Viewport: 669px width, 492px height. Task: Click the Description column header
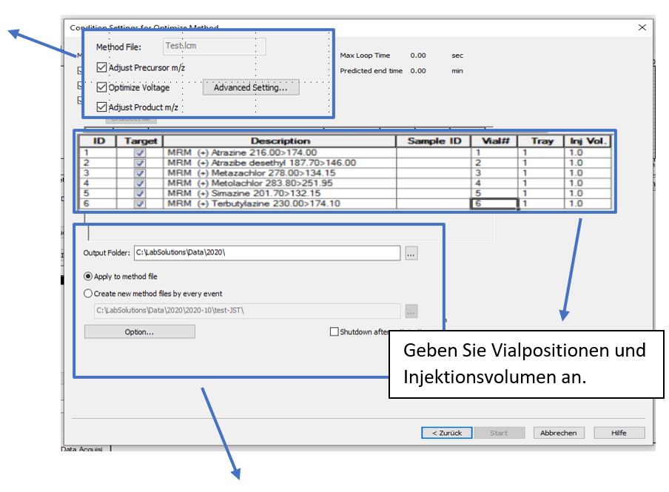(x=280, y=141)
